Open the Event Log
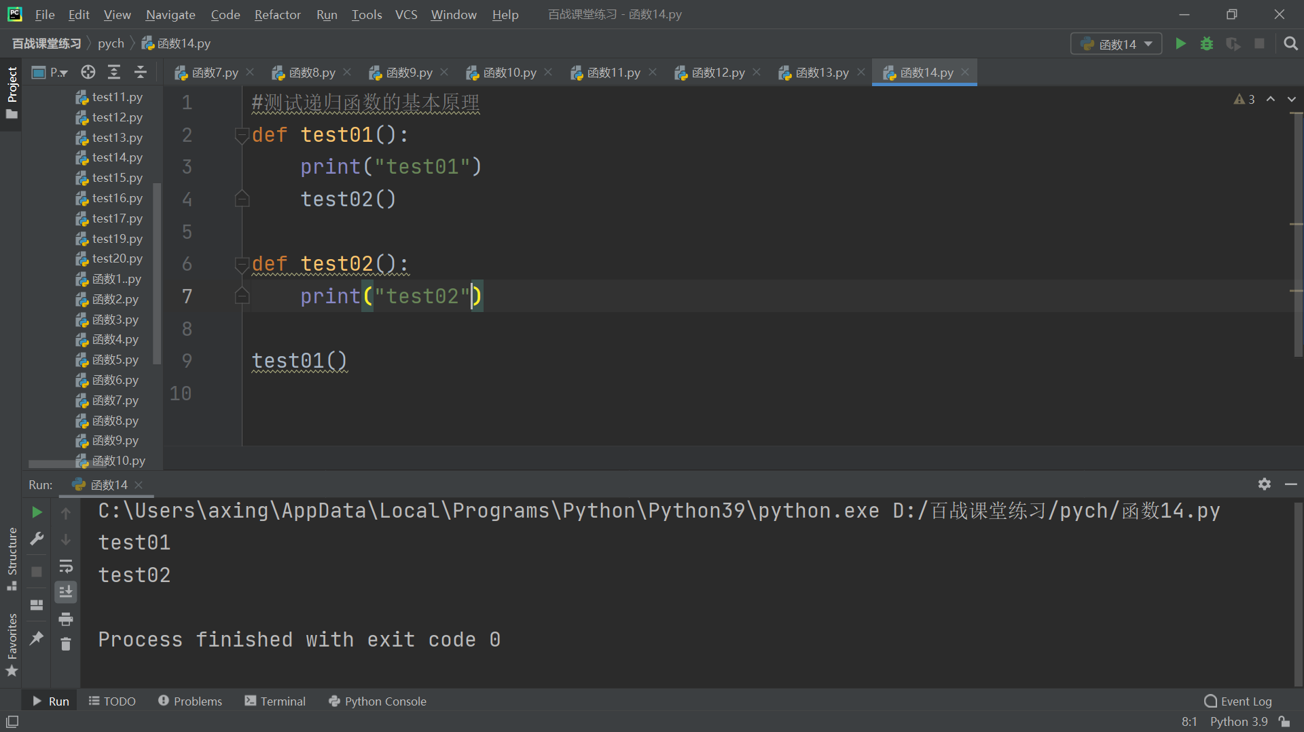 (1237, 701)
